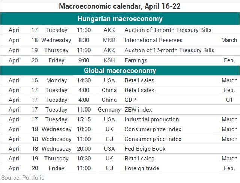Click UK Consumer price index entry
Screen dimensions: 240x183
pyautogui.click(x=153, y=129)
